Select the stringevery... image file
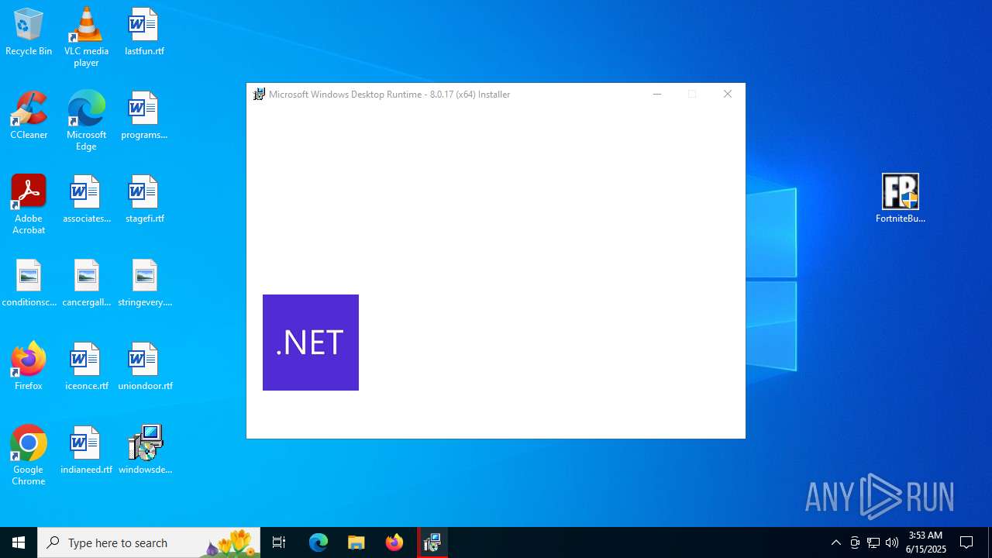992x558 pixels. (x=144, y=284)
